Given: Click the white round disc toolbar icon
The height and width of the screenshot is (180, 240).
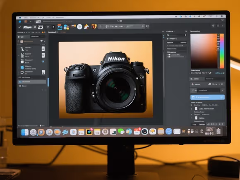Looking at the screenshot, I should click(x=79, y=27).
